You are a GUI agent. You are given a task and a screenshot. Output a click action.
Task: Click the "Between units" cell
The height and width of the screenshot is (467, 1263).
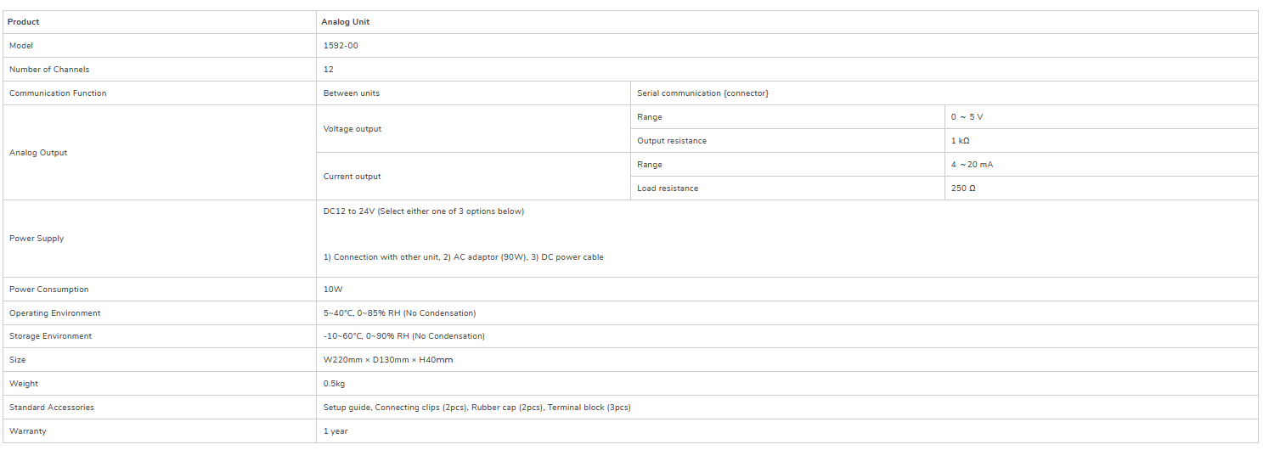[x=352, y=93]
